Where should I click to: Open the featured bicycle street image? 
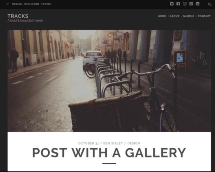[x=109, y=81]
